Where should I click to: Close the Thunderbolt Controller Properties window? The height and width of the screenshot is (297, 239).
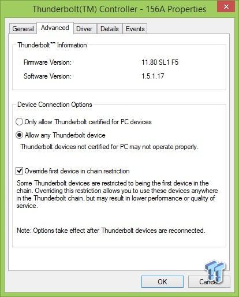click(226, 7)
